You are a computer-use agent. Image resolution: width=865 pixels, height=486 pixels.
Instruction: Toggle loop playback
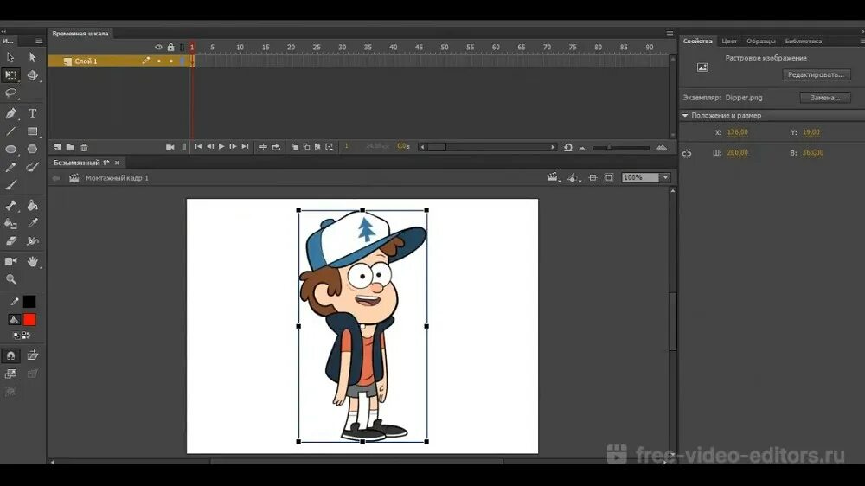tap(276, 147)
